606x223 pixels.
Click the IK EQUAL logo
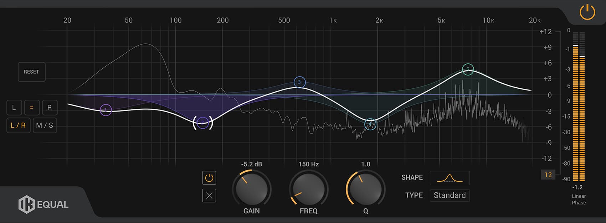(43, 204)
